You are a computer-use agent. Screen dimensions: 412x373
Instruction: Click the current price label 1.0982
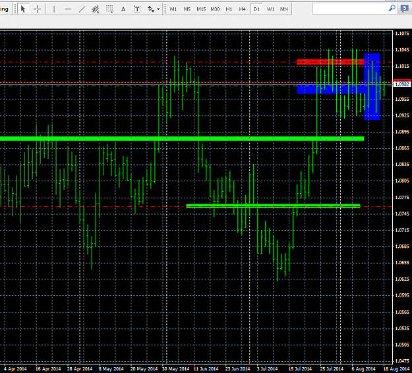[x=402, y=84]
